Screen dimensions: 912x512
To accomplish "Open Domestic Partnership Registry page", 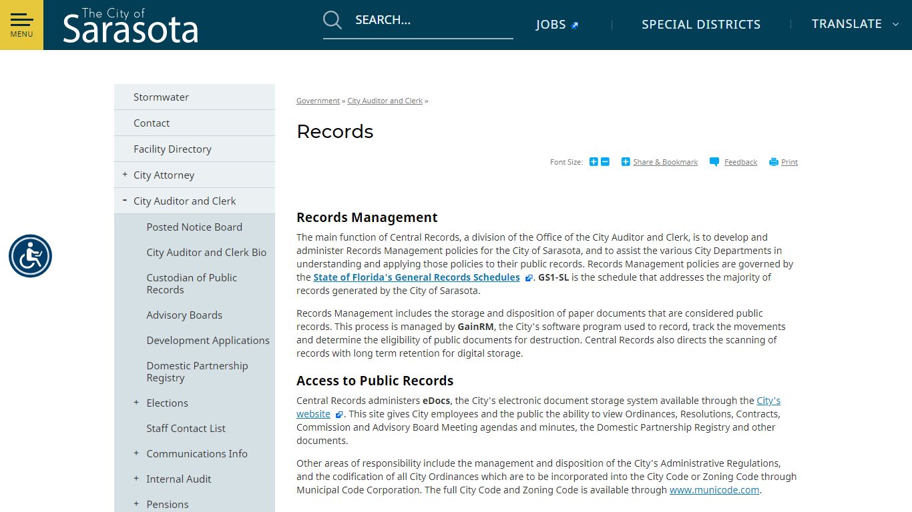I will coord(197,371).
